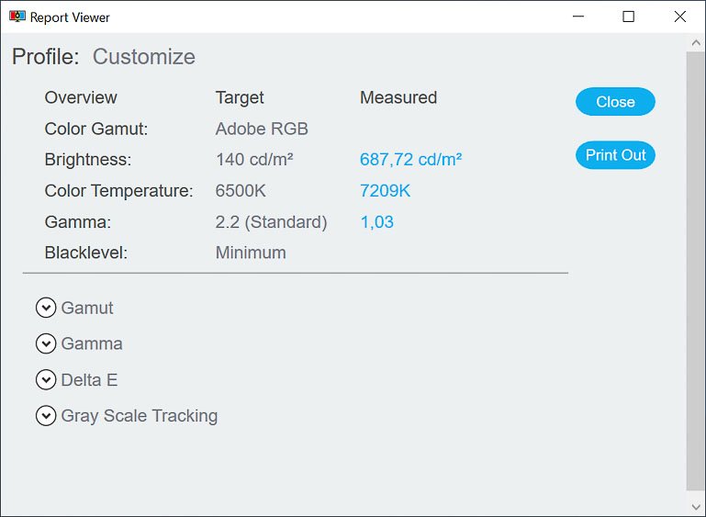Click the scrollbar down arrow
Image resolution: width=706 pixels, height=517 pixels.
click(x=696, y=507)
